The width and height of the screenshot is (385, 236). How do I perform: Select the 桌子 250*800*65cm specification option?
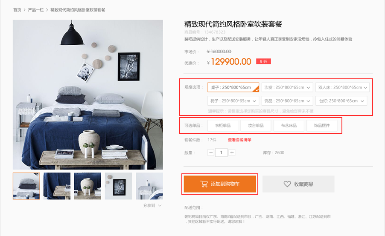pos(233,87)
